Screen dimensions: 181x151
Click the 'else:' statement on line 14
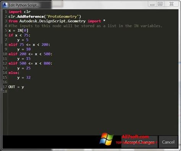(14, 73)
